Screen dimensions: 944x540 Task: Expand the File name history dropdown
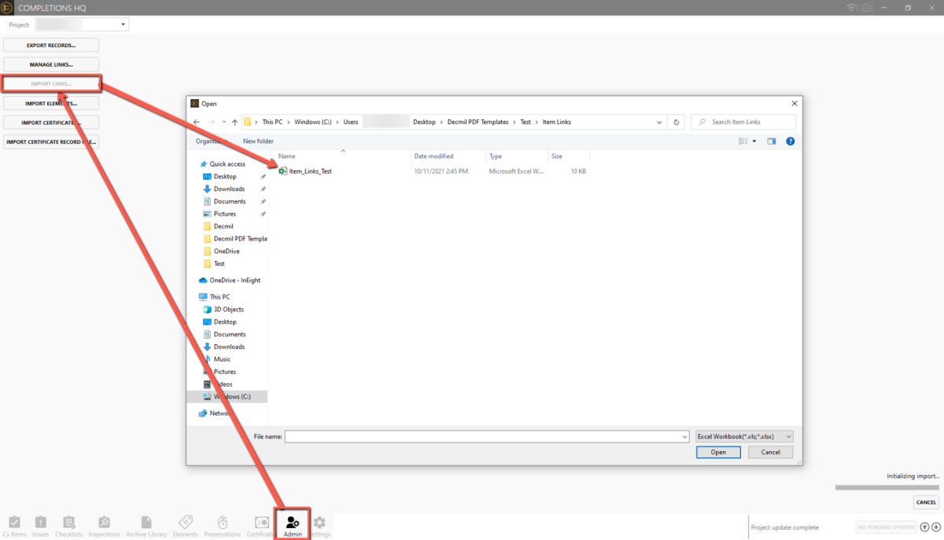[x=685, y=436]
